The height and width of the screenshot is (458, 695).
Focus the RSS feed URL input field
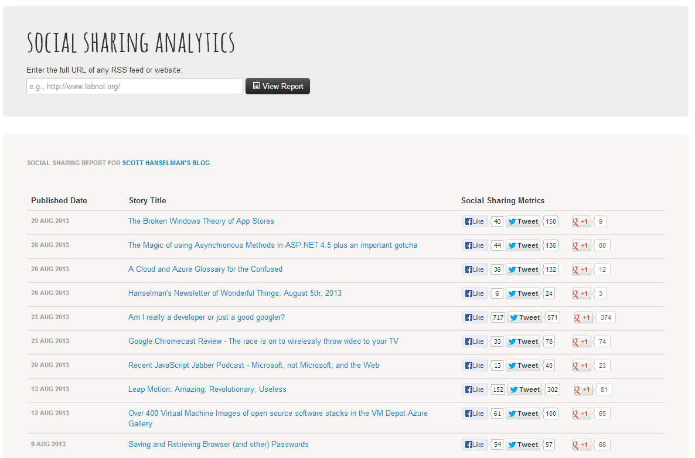pyautogui.click(x=135, y=86)
